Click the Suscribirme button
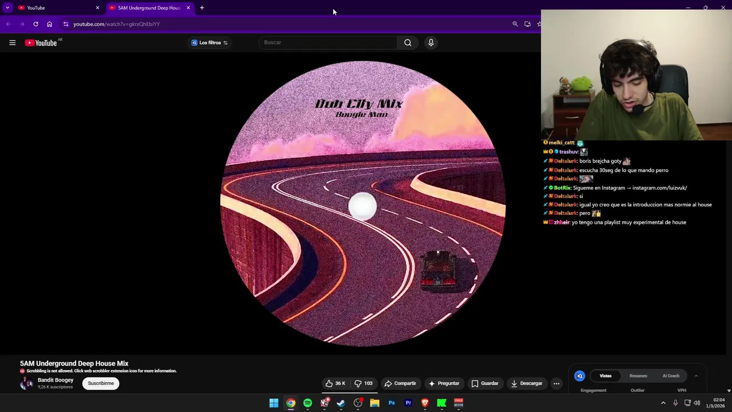732x412 pixels. click(x=101, y=383)
